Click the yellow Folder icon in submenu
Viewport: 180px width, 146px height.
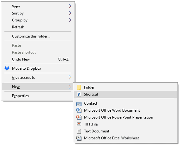(x=79, y=87)
